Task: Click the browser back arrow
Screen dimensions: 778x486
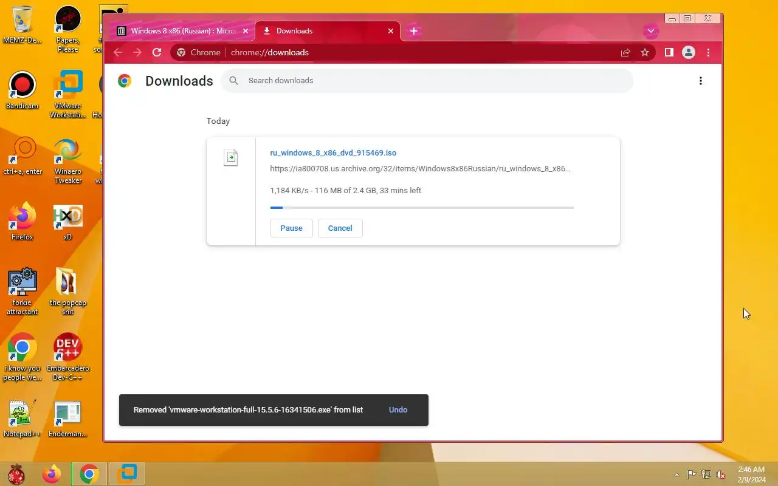Action: point(118,52)
